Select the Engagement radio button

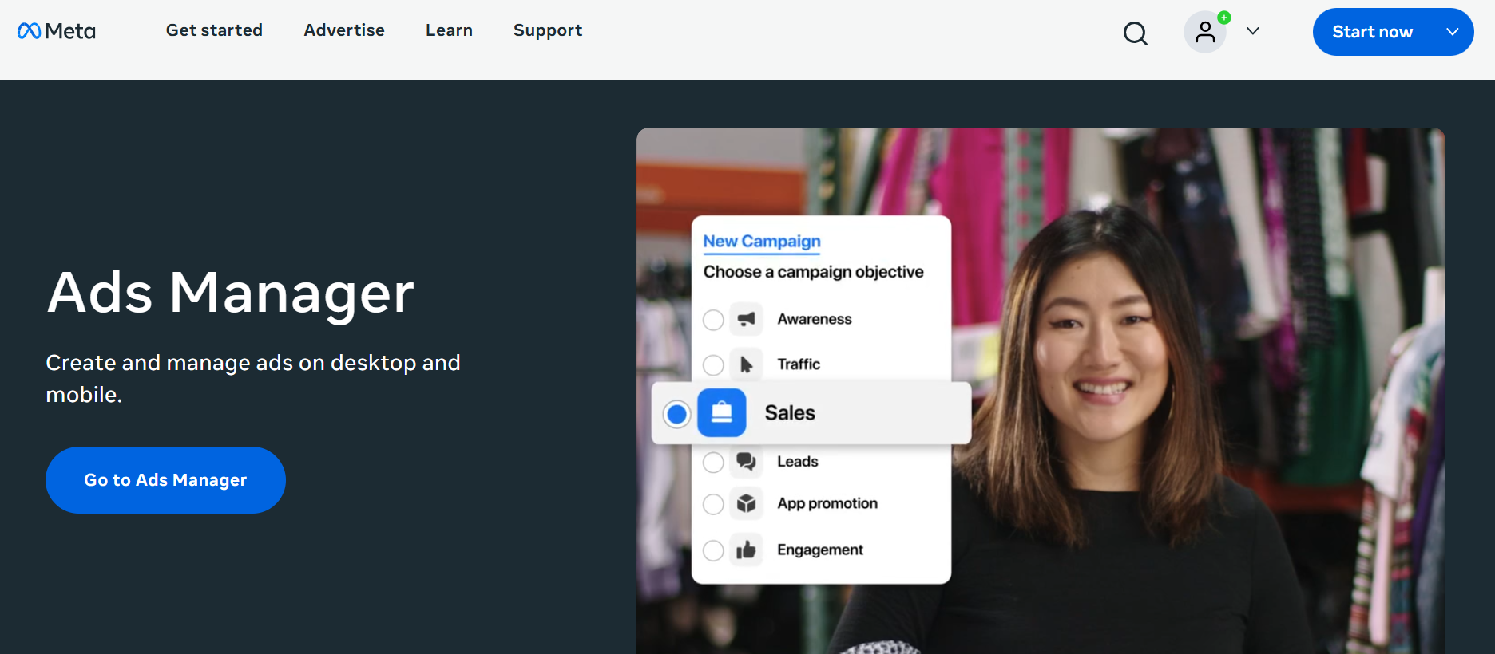[713, 550]
